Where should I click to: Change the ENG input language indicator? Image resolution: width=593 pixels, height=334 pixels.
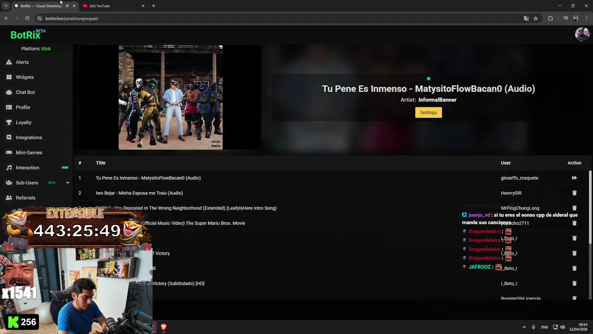pos(544,327)
